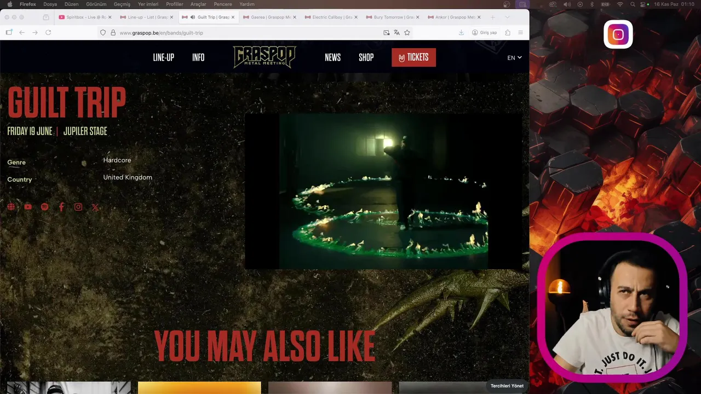The height and width of the screenshot is (394, 701).
Task: Click the site security padlock icon
Action: pos(113,32)
